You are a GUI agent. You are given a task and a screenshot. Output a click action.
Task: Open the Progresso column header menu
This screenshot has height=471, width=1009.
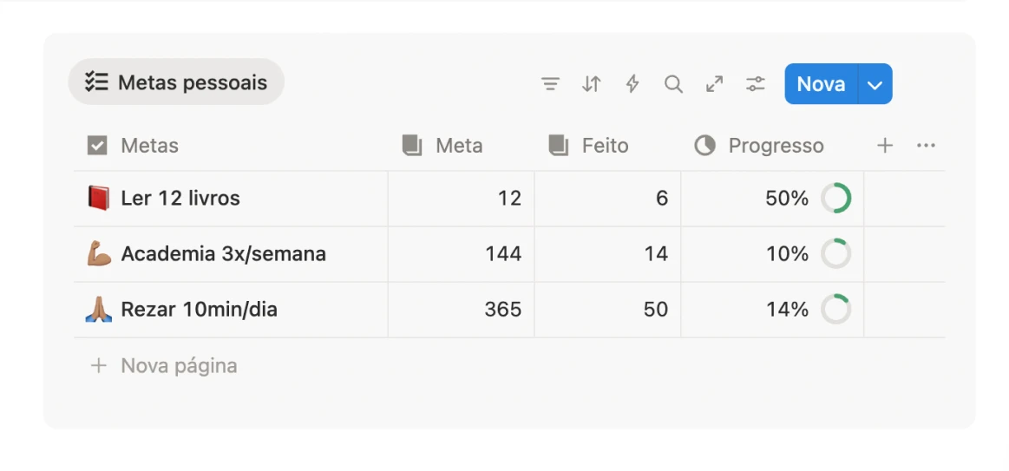(775, 146)
